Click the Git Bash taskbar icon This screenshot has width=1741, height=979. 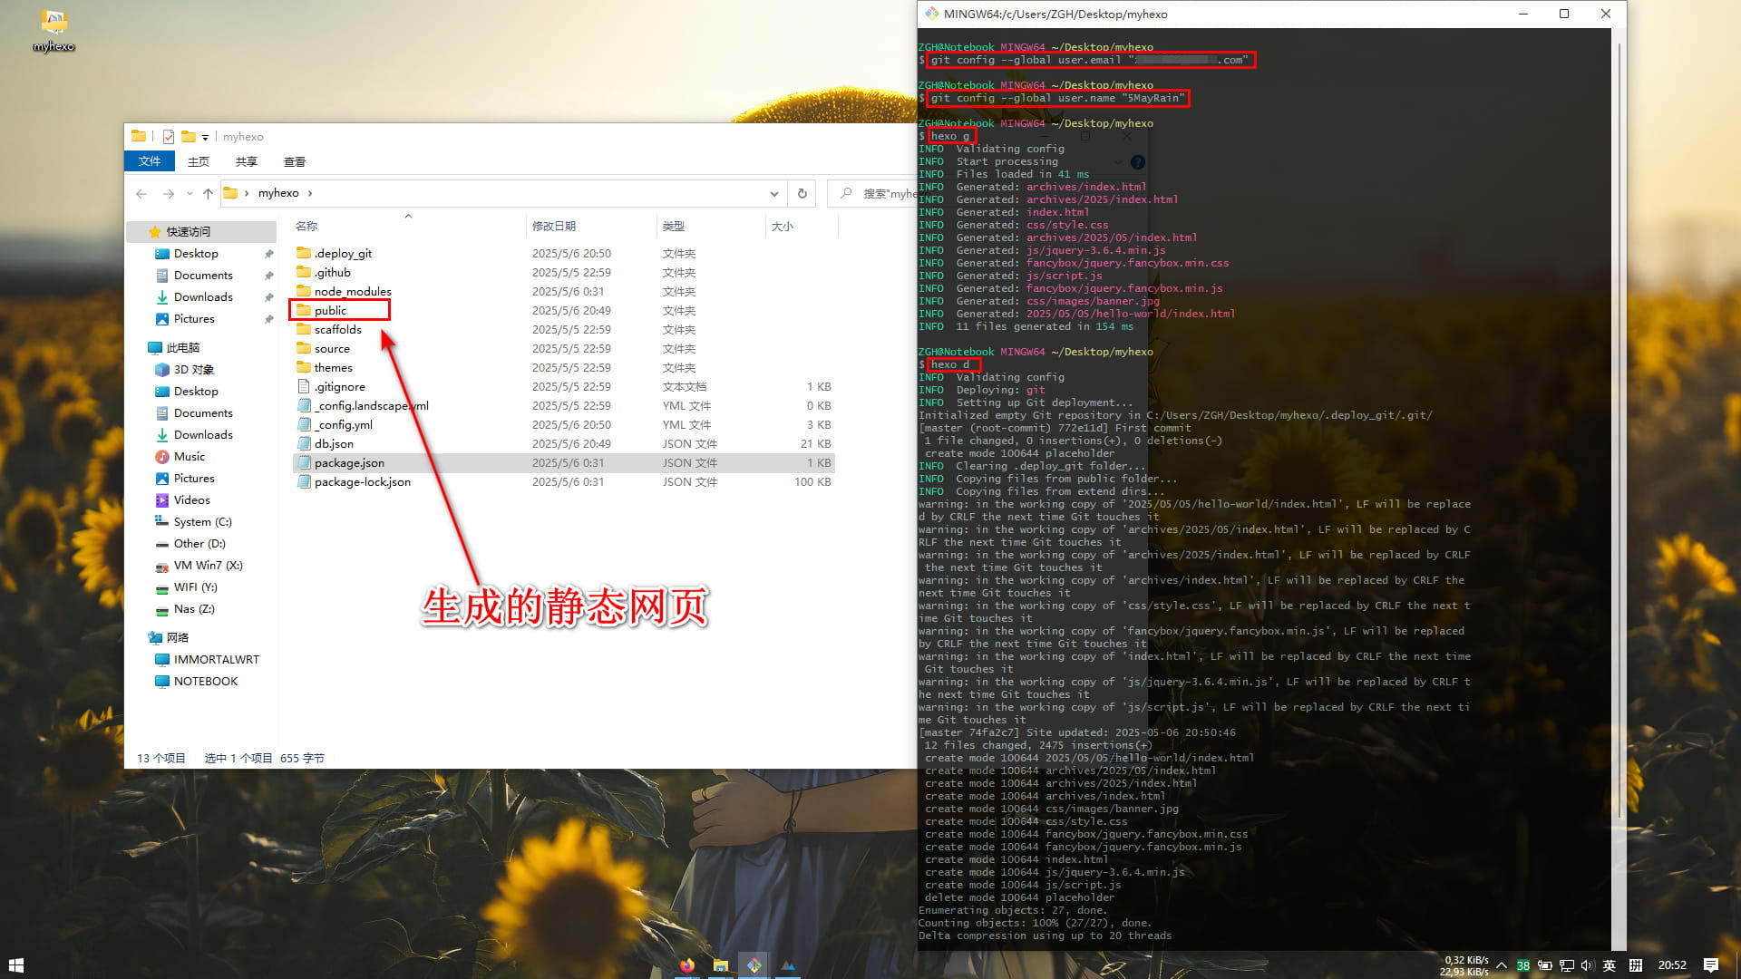(x=754, y=965)
